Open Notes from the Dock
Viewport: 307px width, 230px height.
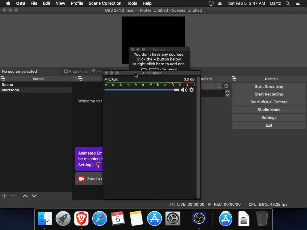pyautogui.click(x=136, y=218)
